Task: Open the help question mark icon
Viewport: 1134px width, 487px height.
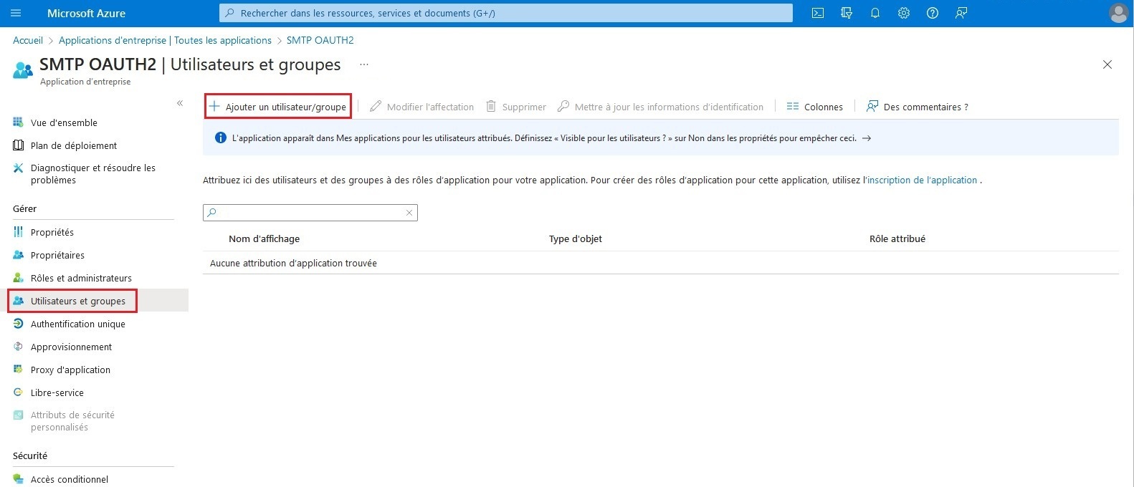Action: [933, 13]
